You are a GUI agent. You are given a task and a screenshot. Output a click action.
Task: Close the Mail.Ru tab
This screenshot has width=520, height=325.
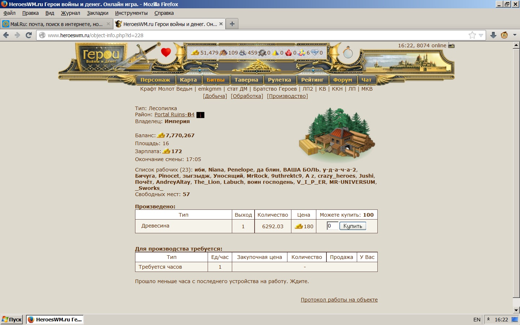coord(108,24)
